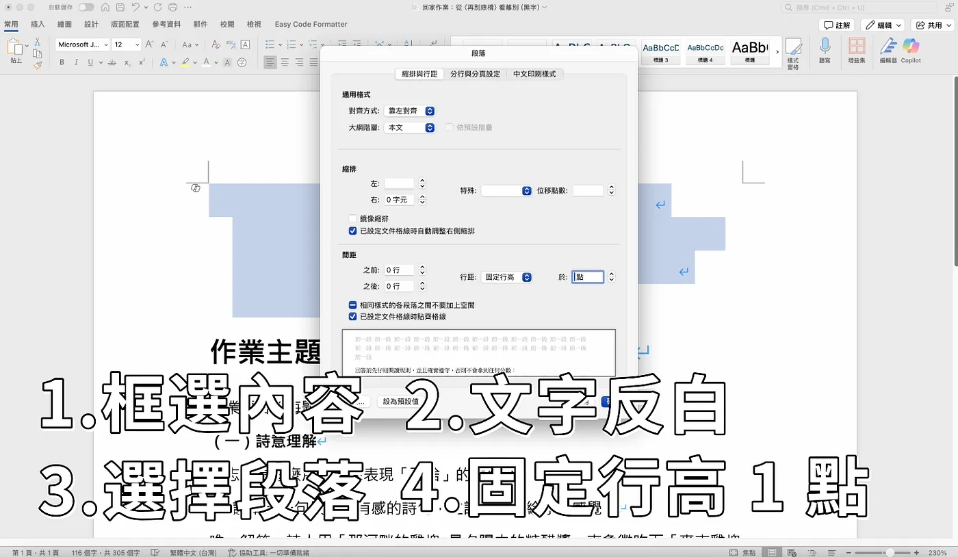958x557 pixels.
Task: Click the Home icon in title bar
Action: (x=105, y=8)
